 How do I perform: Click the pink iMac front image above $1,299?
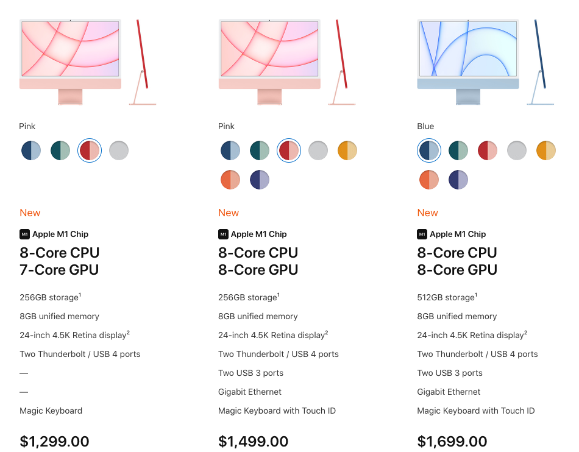tap(70, 61)
